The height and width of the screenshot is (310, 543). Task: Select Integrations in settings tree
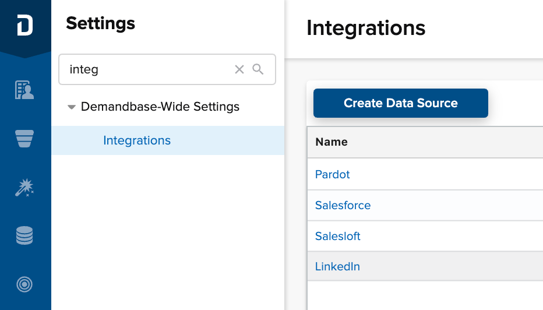click(x=137, y=140)
